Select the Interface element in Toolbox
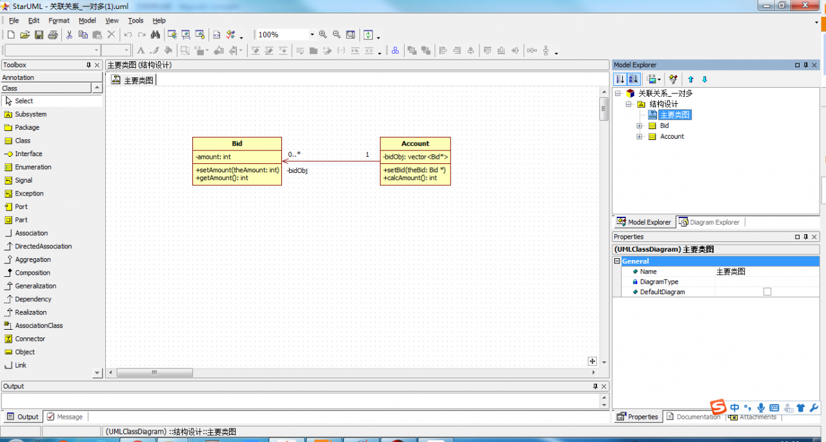 click(28, 154)
